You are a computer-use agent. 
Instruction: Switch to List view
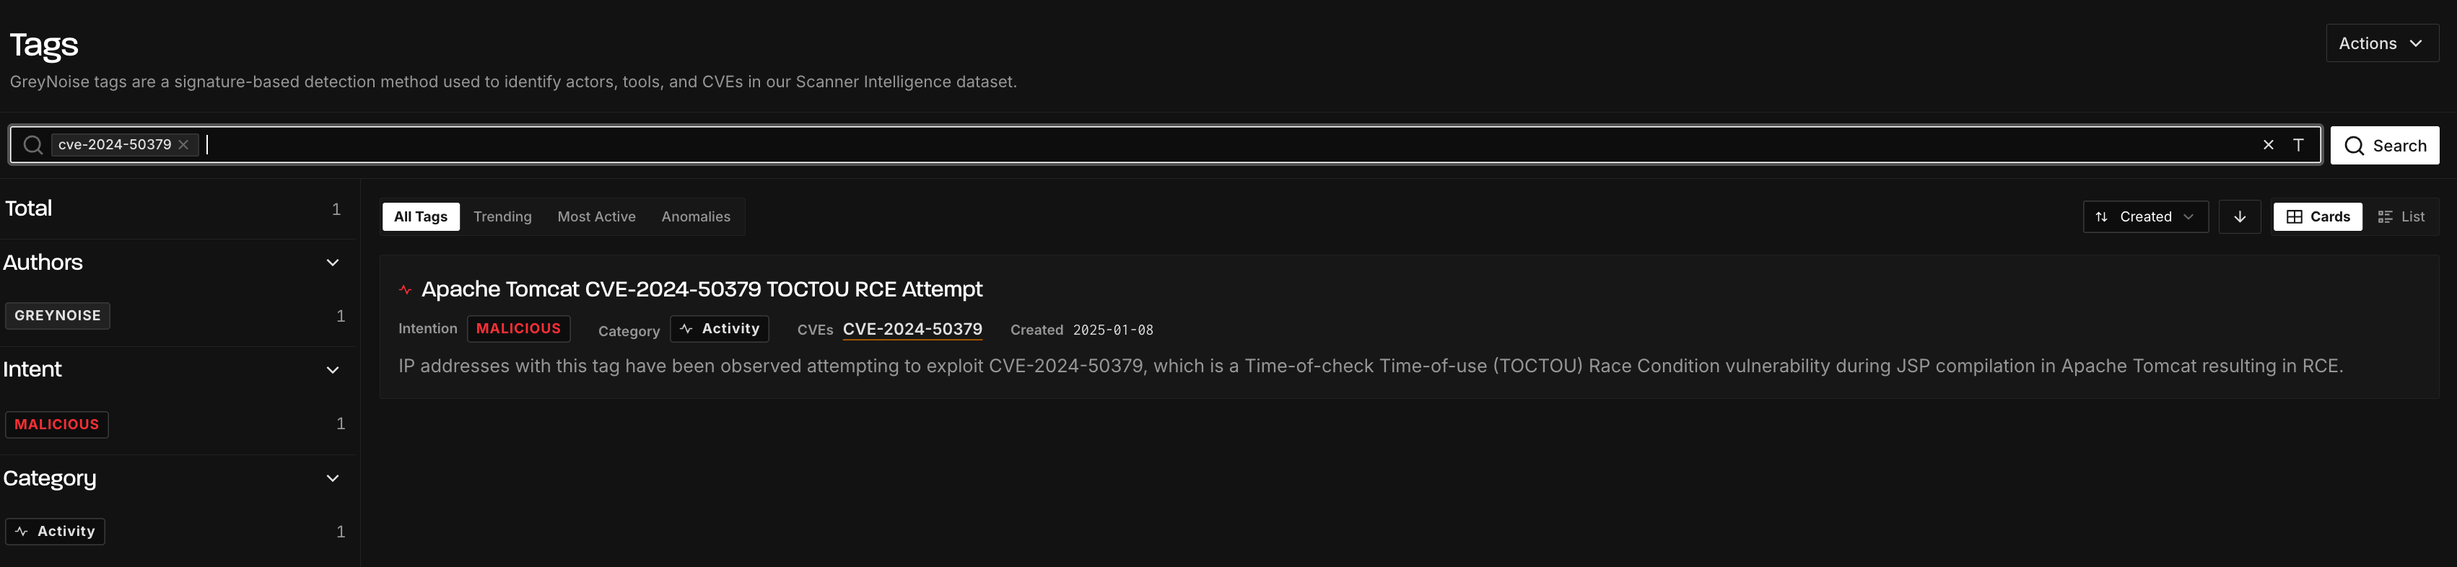click(2401, 217)
